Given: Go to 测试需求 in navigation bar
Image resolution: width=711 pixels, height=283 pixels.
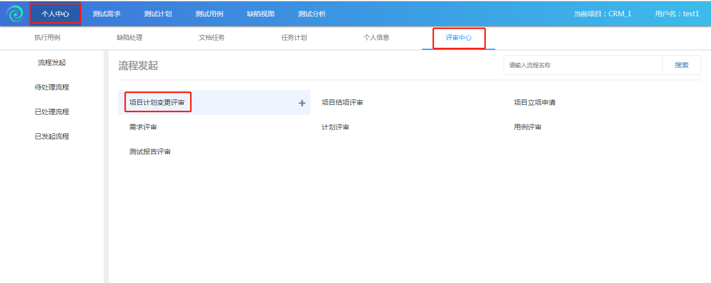Looking at the screenshot, I should tap(107, 14).
